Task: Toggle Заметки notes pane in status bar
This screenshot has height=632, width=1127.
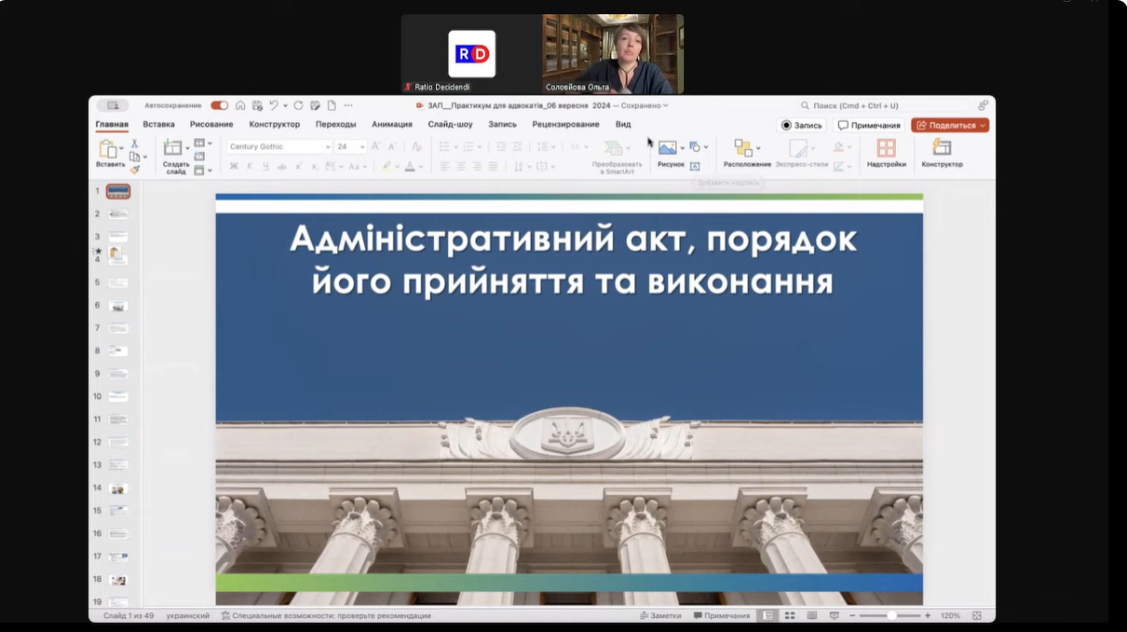Action: pyautogui.click(x=660, y=616)
